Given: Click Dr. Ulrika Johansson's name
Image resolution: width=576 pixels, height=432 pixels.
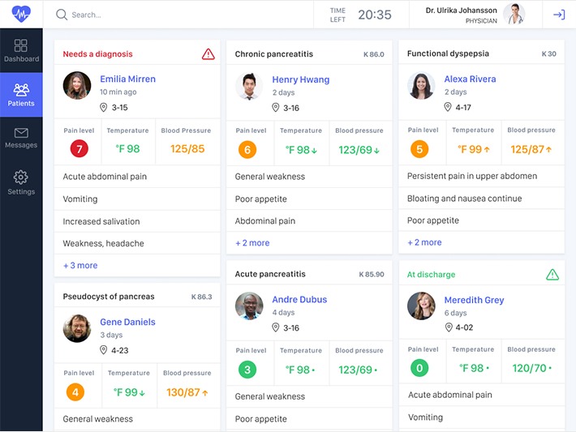Looking at the screenshot, I should pyautogui.click(x=461, y=11).
